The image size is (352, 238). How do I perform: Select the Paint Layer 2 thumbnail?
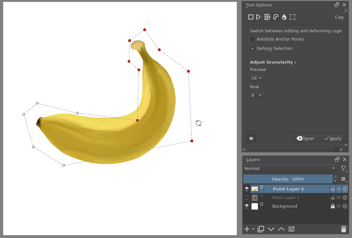pyautogui.click(x=255, y=189)
